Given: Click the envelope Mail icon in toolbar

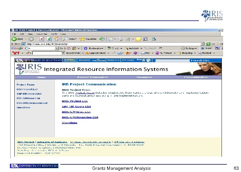Looking at the screenshot, I should (111, 39).
